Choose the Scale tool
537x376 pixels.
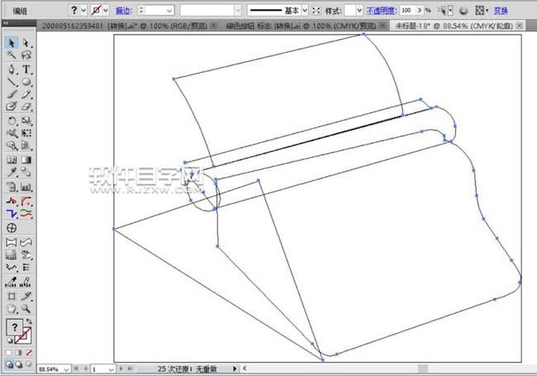coord(26,121)
